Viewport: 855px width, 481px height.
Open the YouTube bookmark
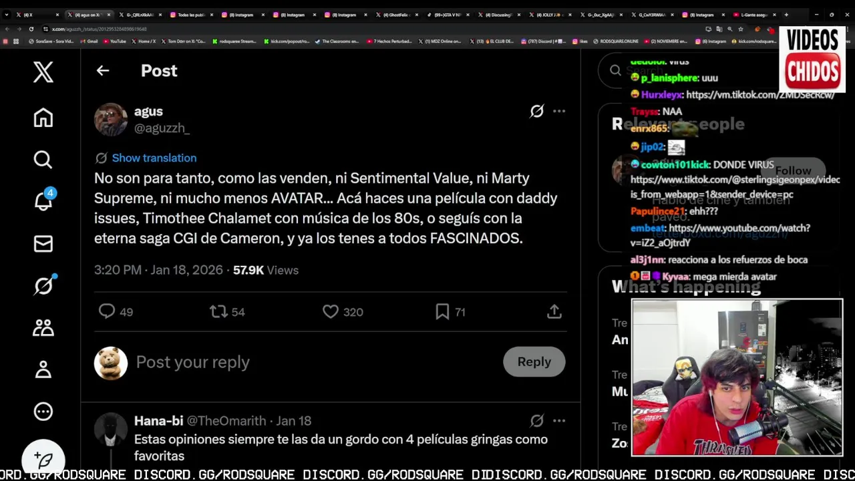pos(114,41)
